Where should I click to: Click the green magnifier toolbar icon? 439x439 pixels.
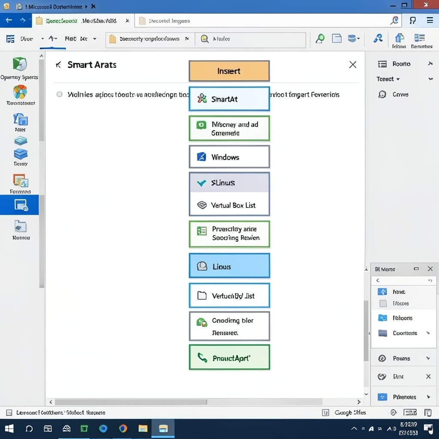[x=320, y=39]
